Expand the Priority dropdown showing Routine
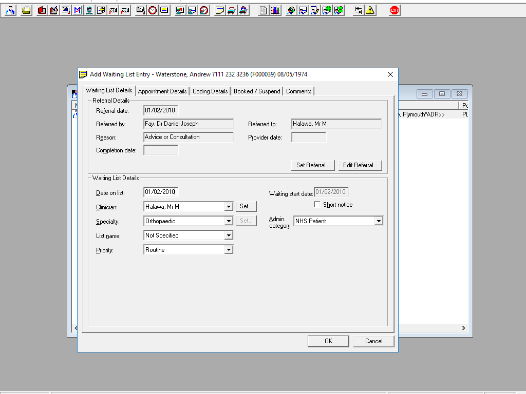Screen dimensions: 526x394 point(229,250)
